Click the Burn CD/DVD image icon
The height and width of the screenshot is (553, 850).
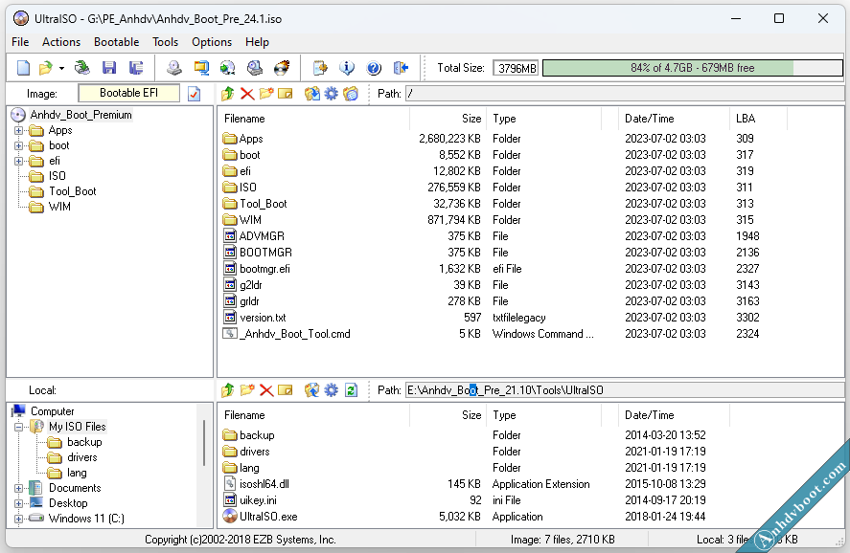coord(282,68)
